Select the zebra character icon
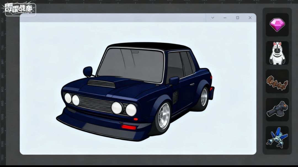Screen dimensions: 298x167 click(x=277, y=53)
